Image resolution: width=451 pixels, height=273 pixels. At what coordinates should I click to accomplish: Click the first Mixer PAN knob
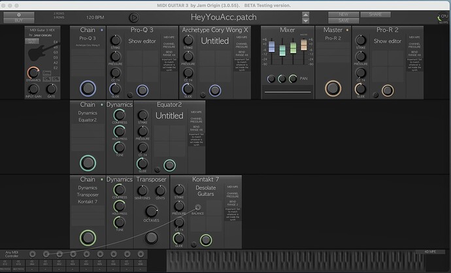click(271, 79)
